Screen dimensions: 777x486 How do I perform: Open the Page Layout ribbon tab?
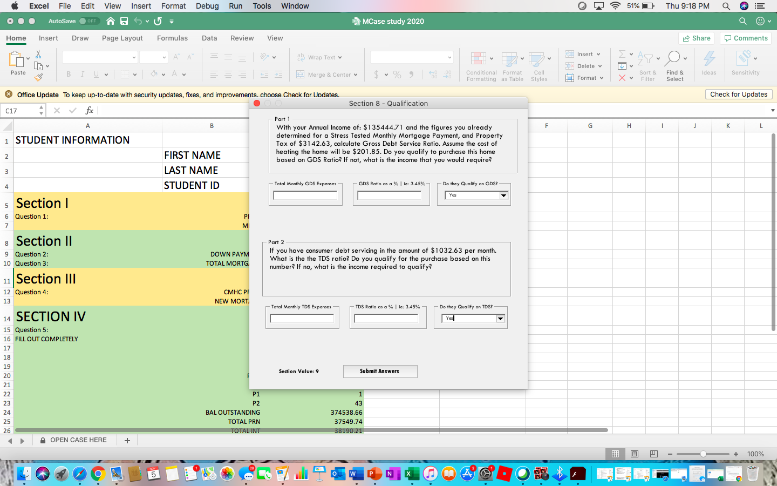point(122,38)
